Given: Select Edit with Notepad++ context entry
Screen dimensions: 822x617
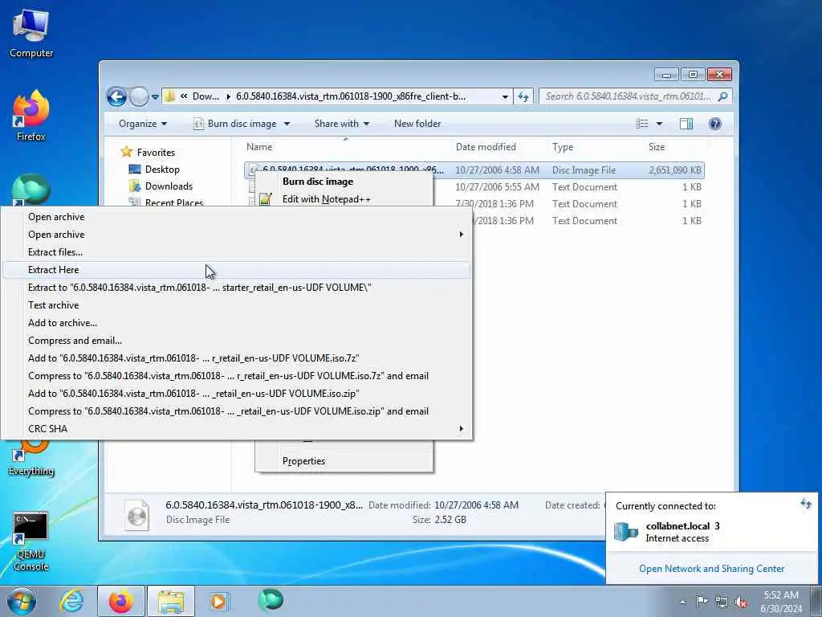Looking at the screenshot, I should (344, 199).
